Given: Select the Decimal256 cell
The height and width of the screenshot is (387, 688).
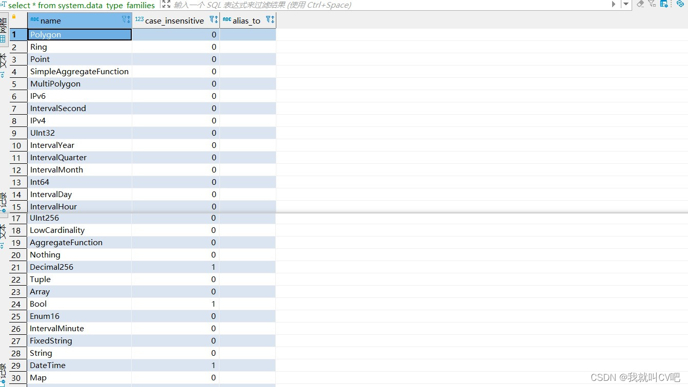Looking at the screenshot, I should click(x=80, y=267).
